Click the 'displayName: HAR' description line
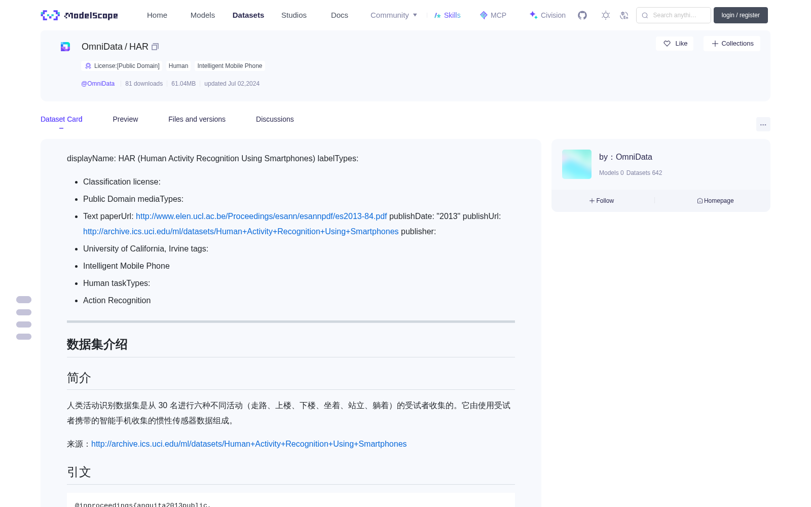 (x=212, y=158)
